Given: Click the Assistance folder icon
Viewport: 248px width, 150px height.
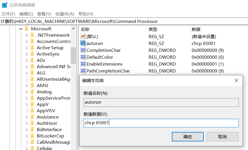Looking at the screenshot, I should [32, 117].
